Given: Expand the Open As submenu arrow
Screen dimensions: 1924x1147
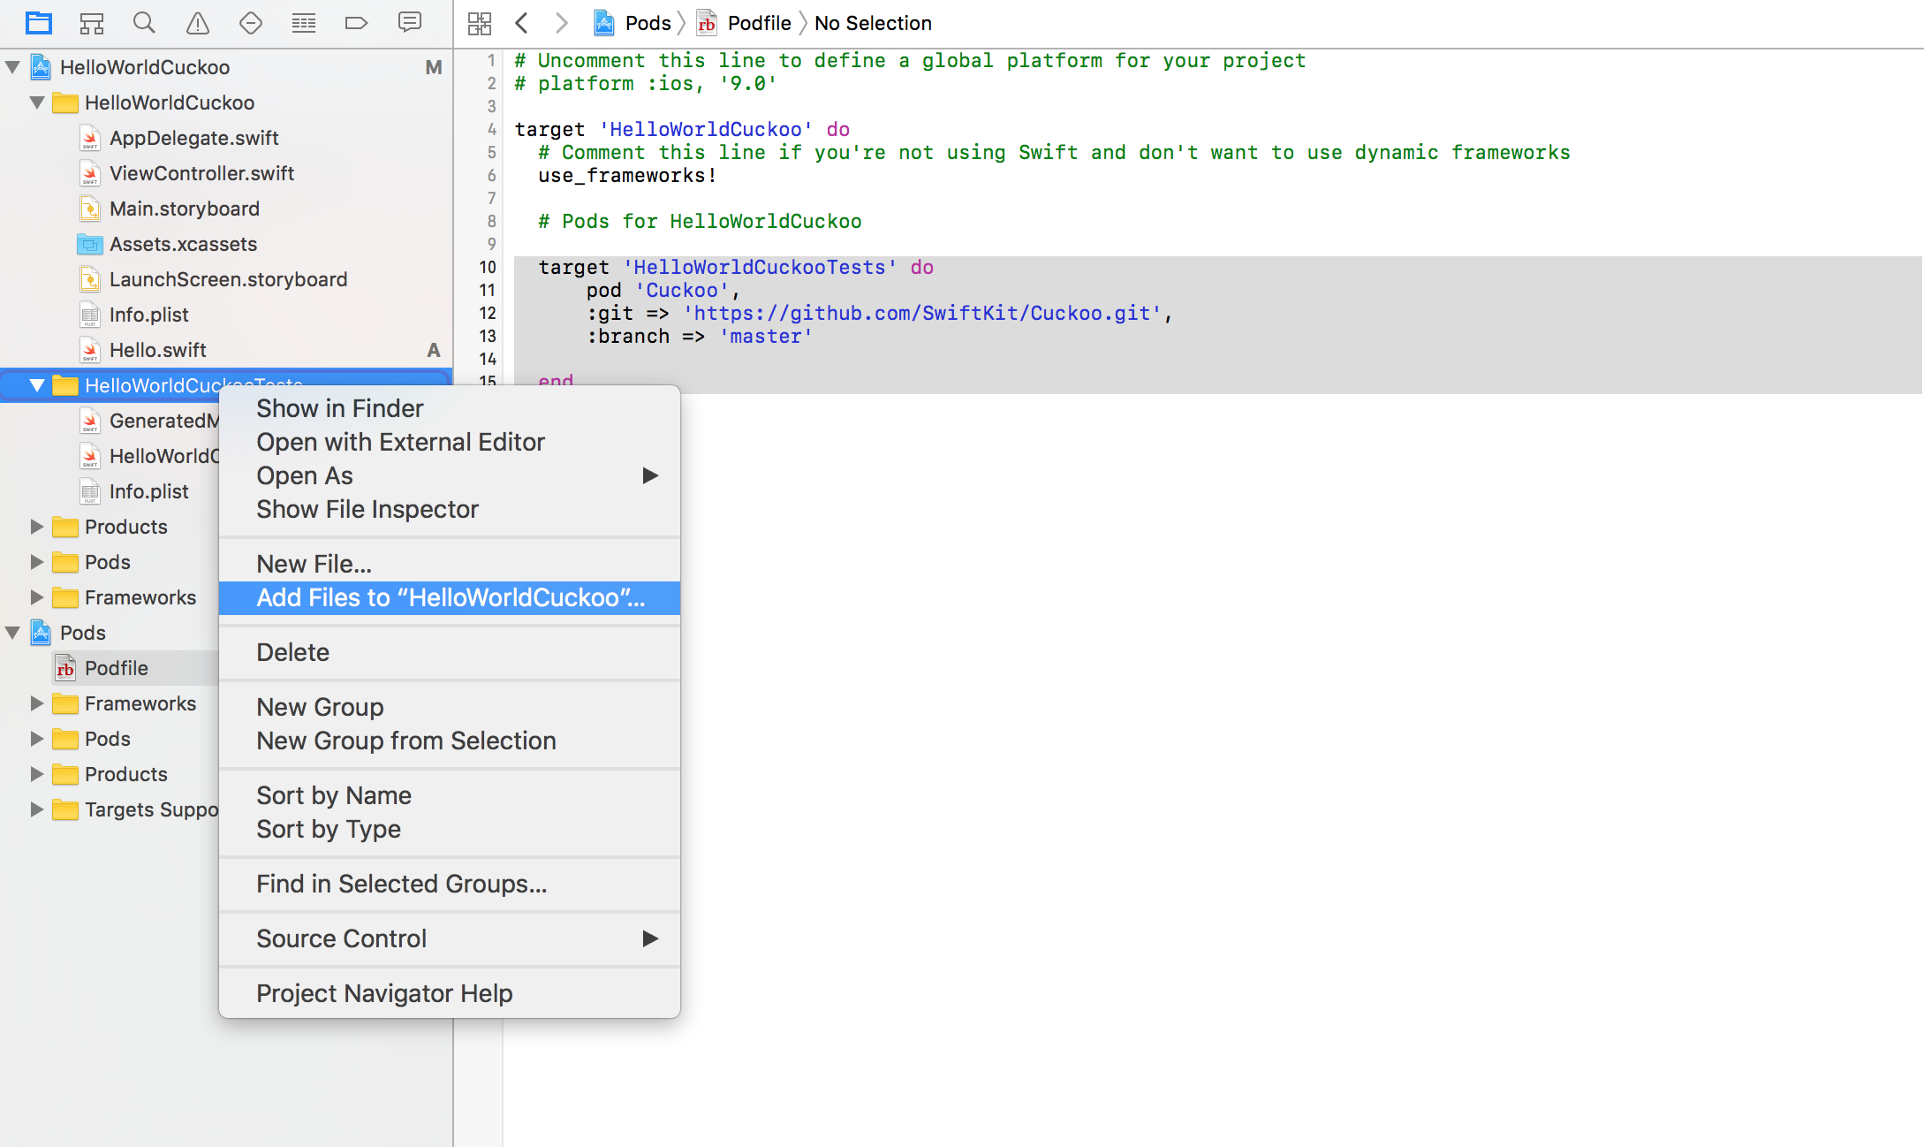Looking at the screenshot, I should click(650, 475).
